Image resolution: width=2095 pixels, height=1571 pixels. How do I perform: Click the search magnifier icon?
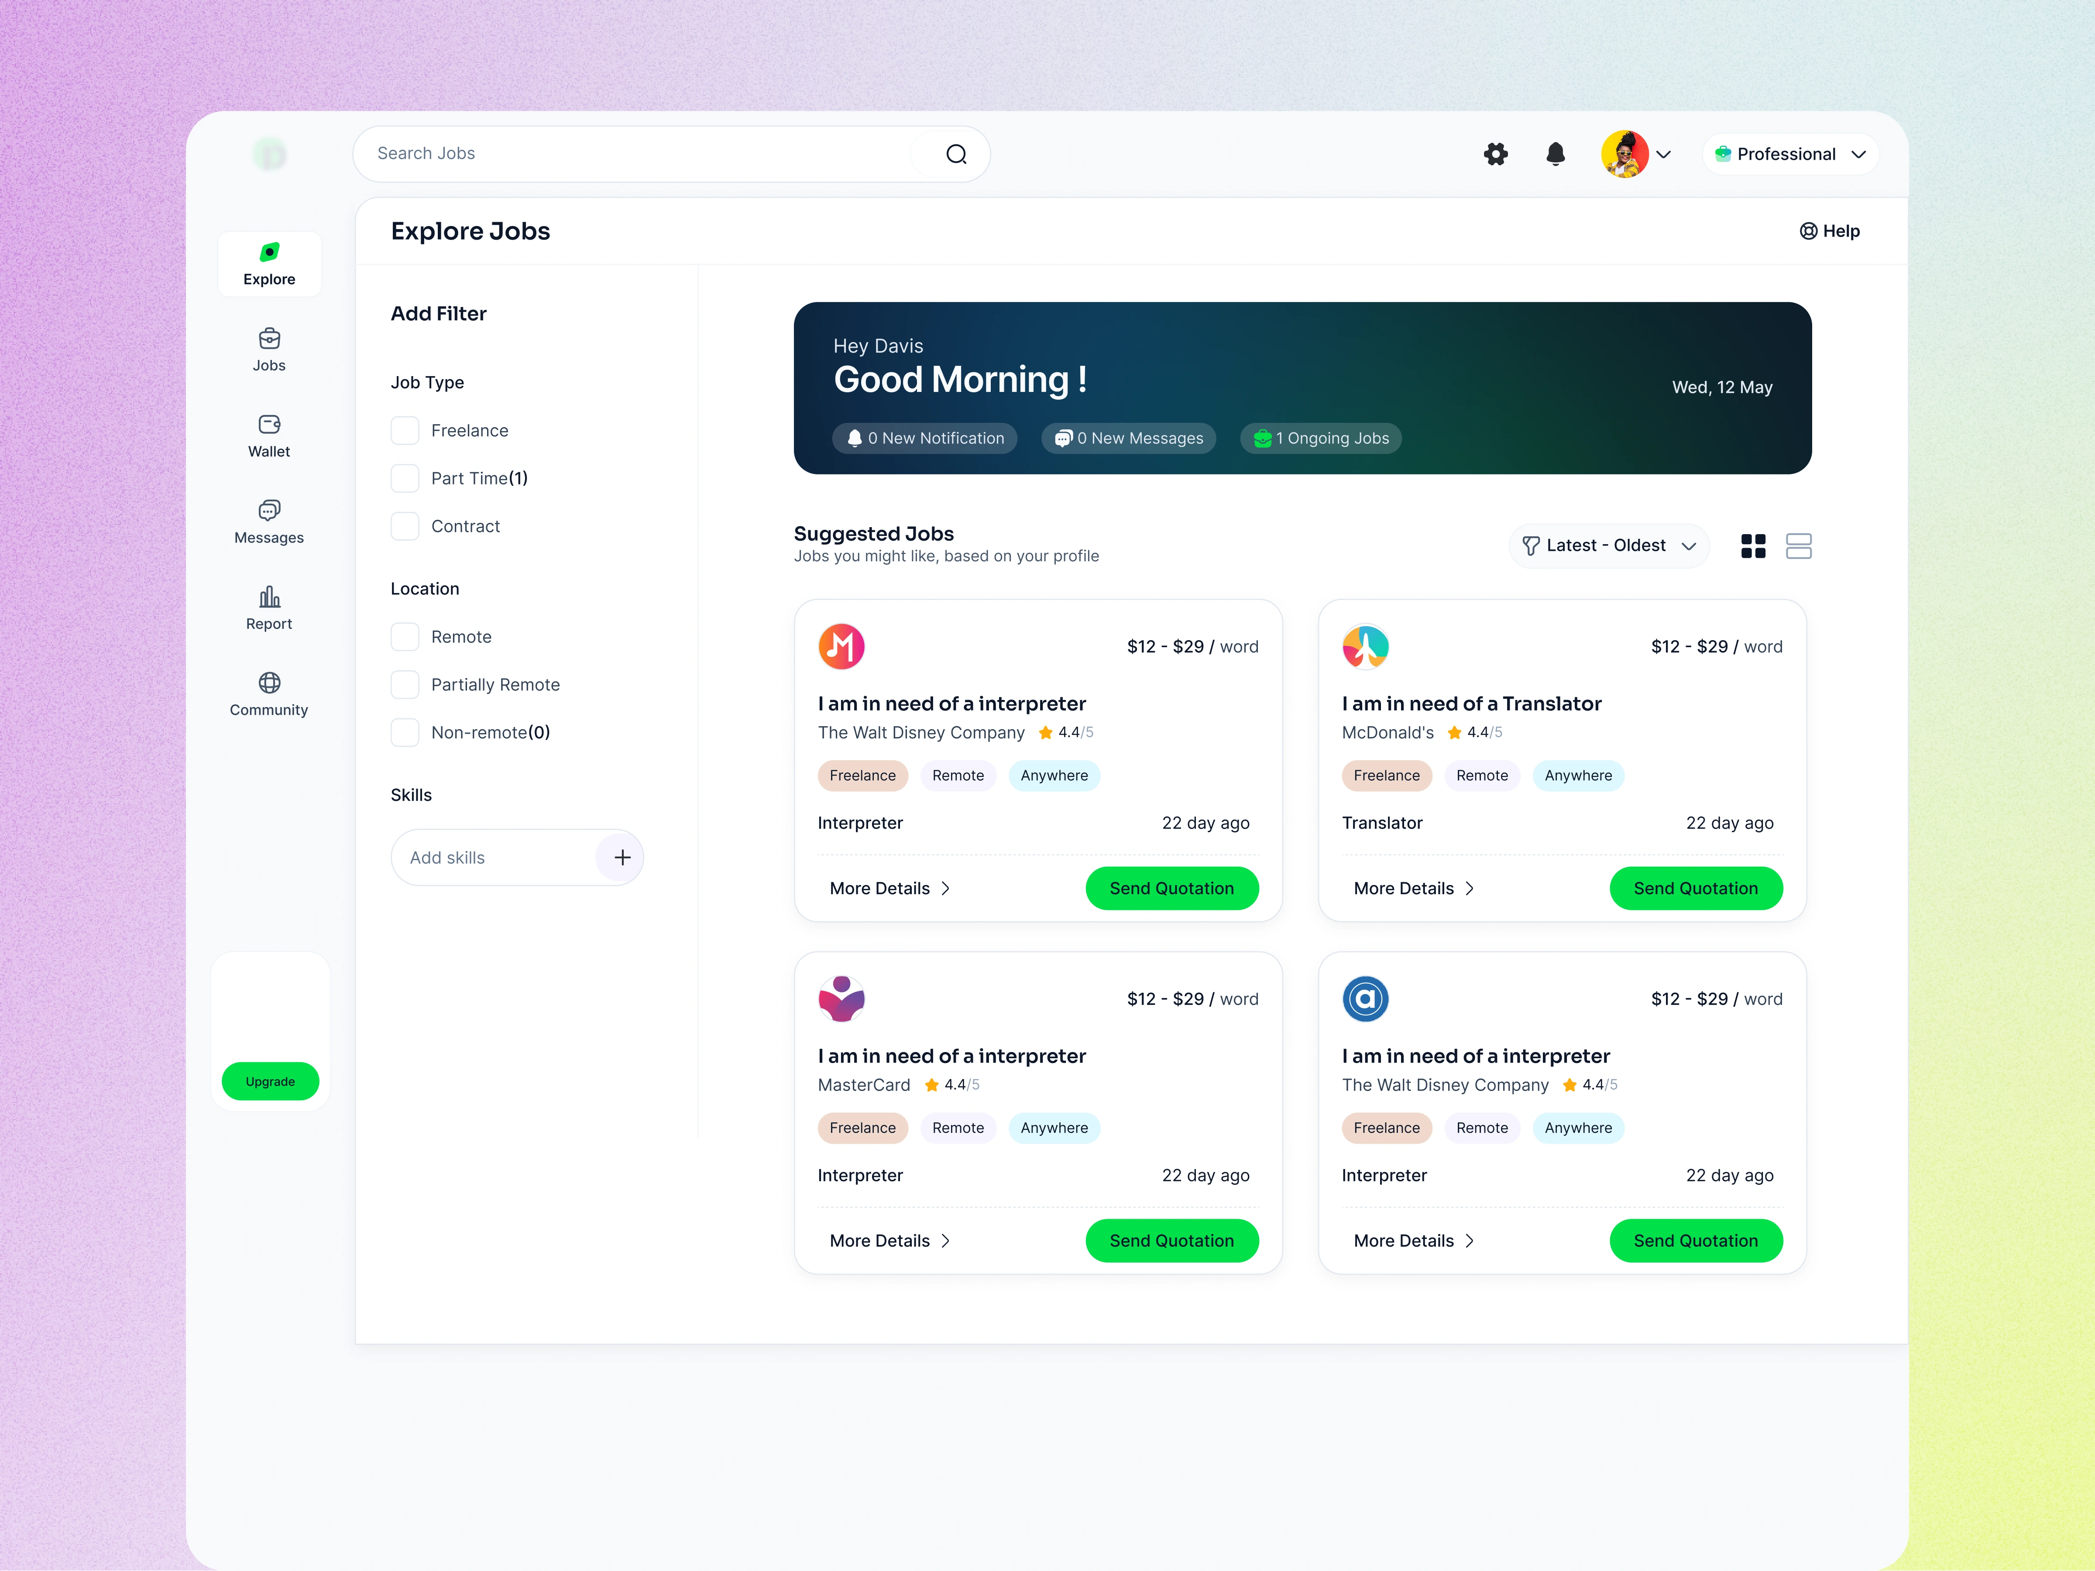(x=957, y=154)
